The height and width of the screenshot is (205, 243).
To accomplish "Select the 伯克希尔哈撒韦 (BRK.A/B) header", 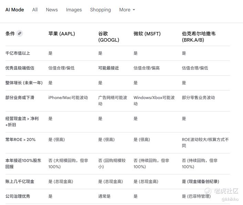I will [199, 37].
